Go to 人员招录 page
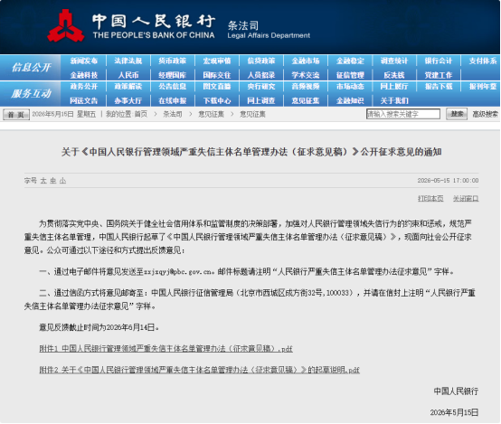Viewport: 501px width, 424px height. (x=261, y=75)
